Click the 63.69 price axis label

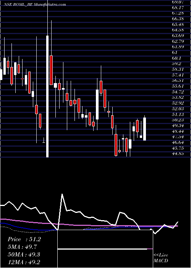pyautogui.click(x=178, y=36)
